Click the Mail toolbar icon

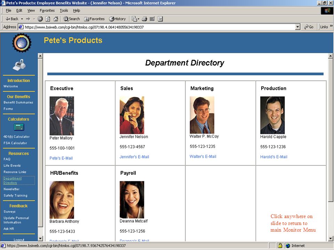click(134, 19)
